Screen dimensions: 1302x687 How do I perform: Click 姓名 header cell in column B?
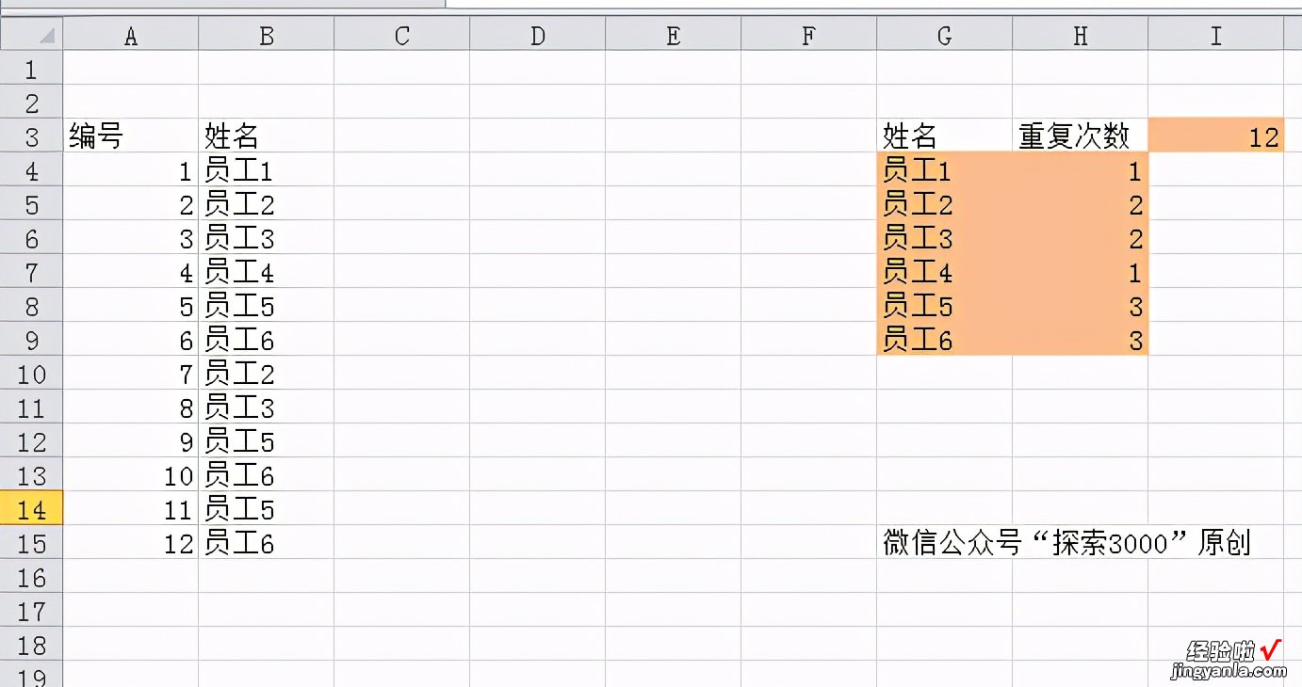267,136
